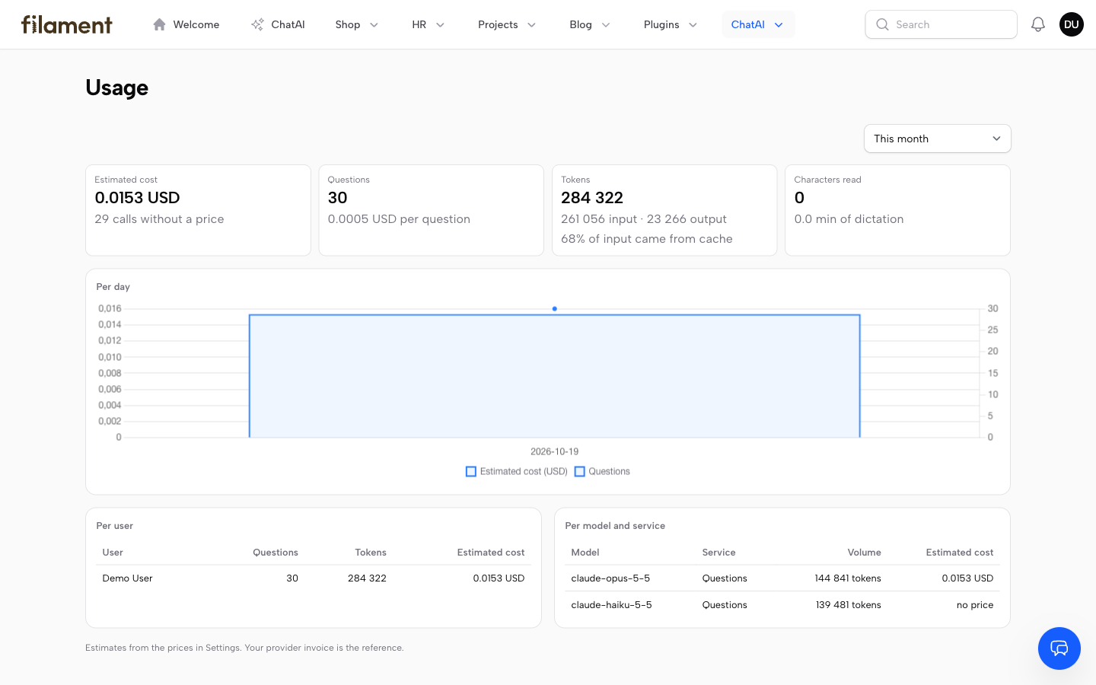This screenshot has width=1096, height=685.
Task: Click the Demo User row name
Action: [x=127, y=578]
